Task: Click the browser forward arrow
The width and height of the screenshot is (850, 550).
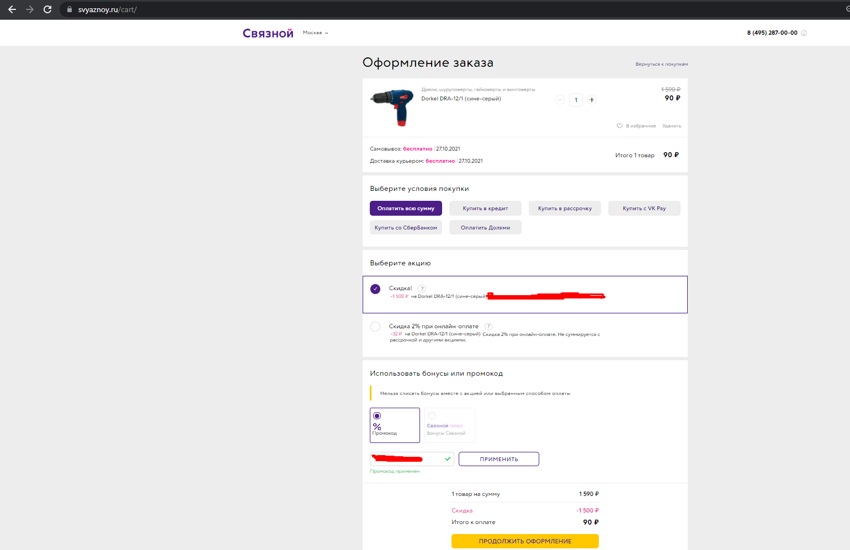Action: 30,9
